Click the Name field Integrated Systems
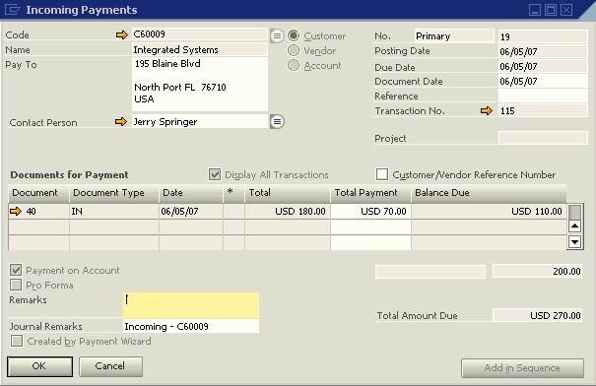This screenshot has height=386, width=596. click(x=200, y=50)
